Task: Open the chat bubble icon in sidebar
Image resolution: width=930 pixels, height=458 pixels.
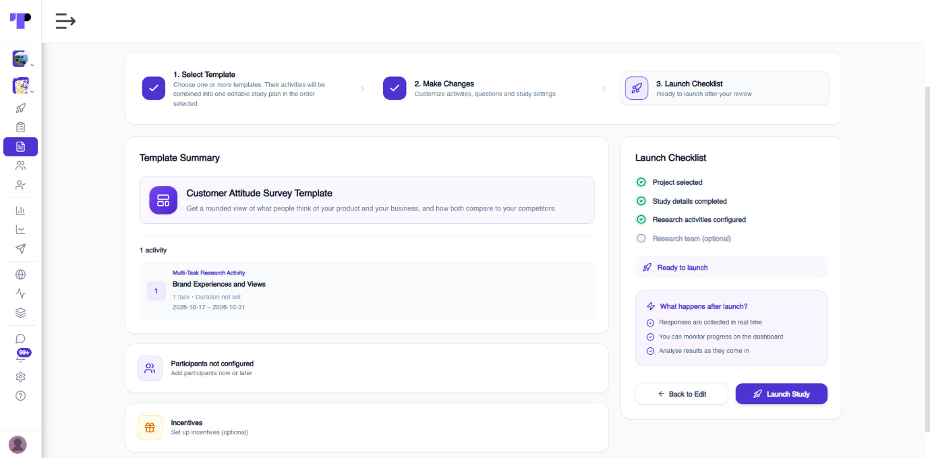Action: pos(20,339)
